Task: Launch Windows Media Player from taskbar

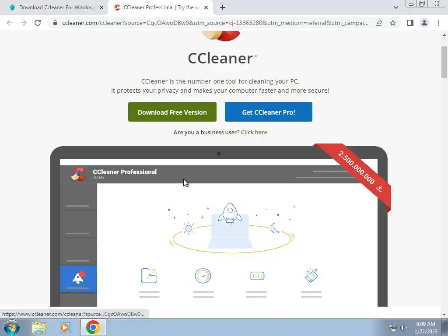Action: click(66, 328)
